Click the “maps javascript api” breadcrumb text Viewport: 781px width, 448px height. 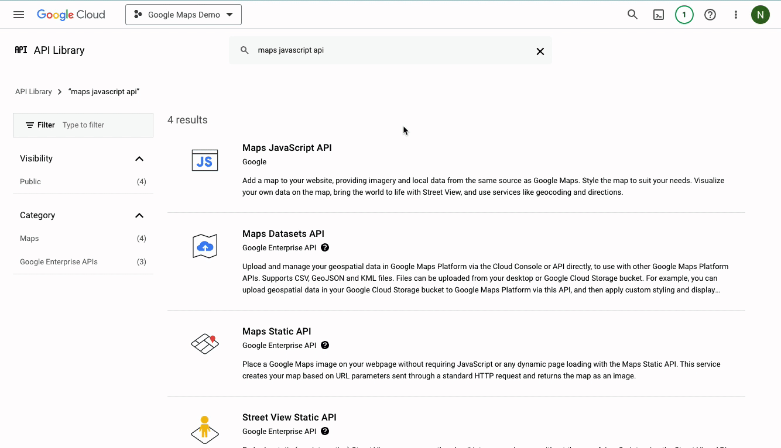coord(104,92)
